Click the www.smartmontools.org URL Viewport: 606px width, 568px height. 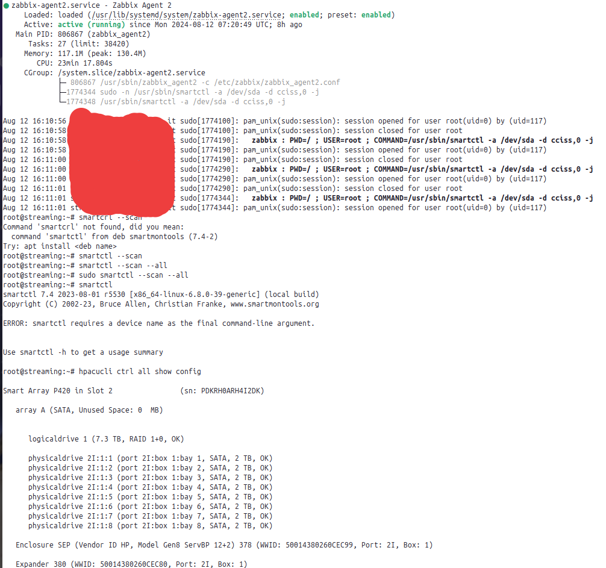tap(275, 304)
